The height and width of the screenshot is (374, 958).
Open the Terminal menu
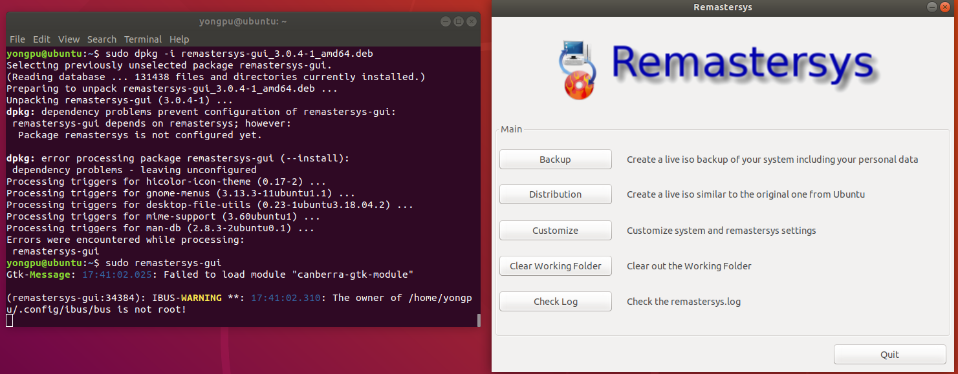coord(143,39)
